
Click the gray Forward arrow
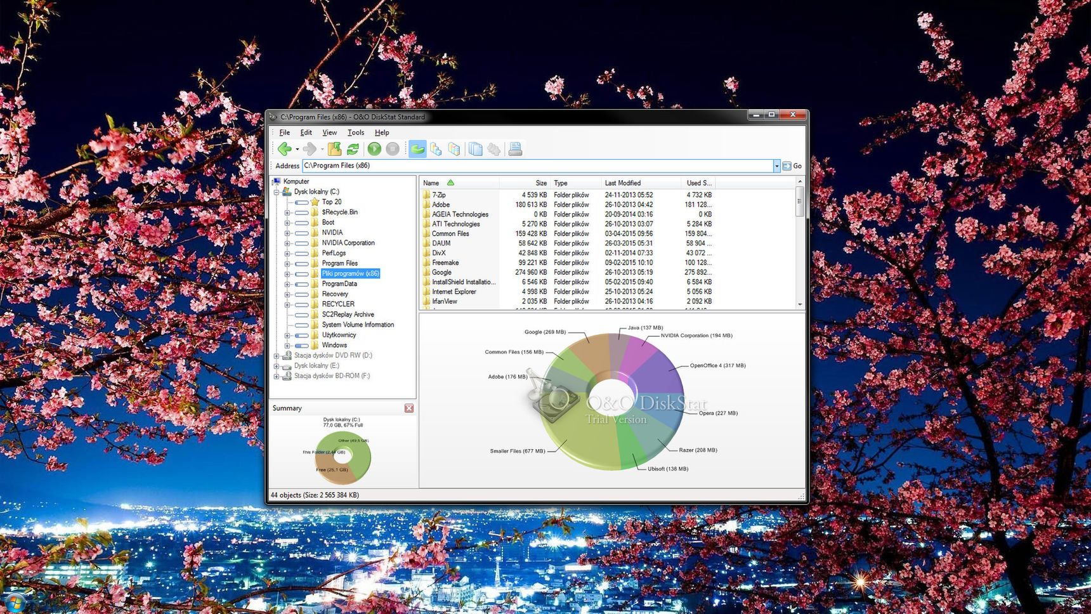pyautogui.click(x=310, y=149)
